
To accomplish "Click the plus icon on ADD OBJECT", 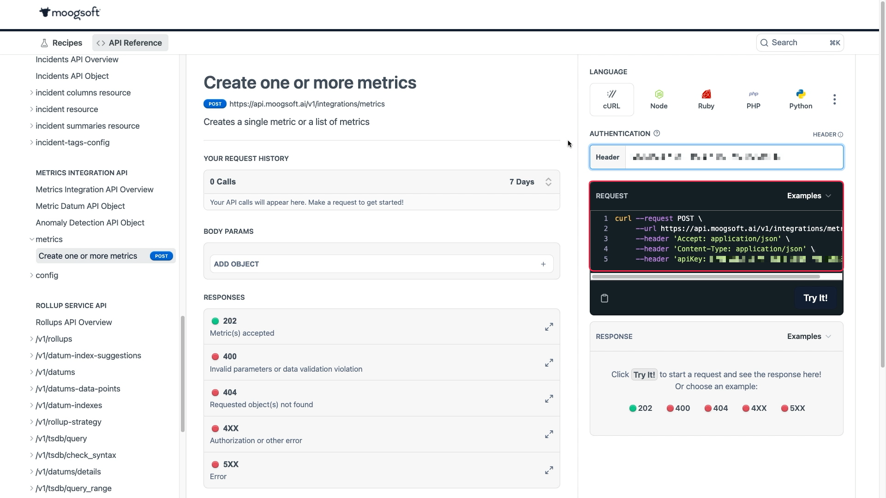I will (543, 264).
